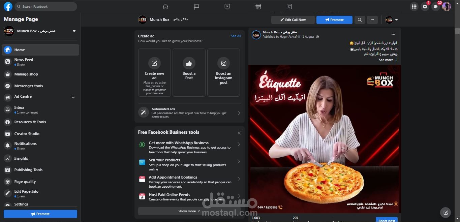
Task: Click the sidebar Promote button
Action: pos(40,214)
